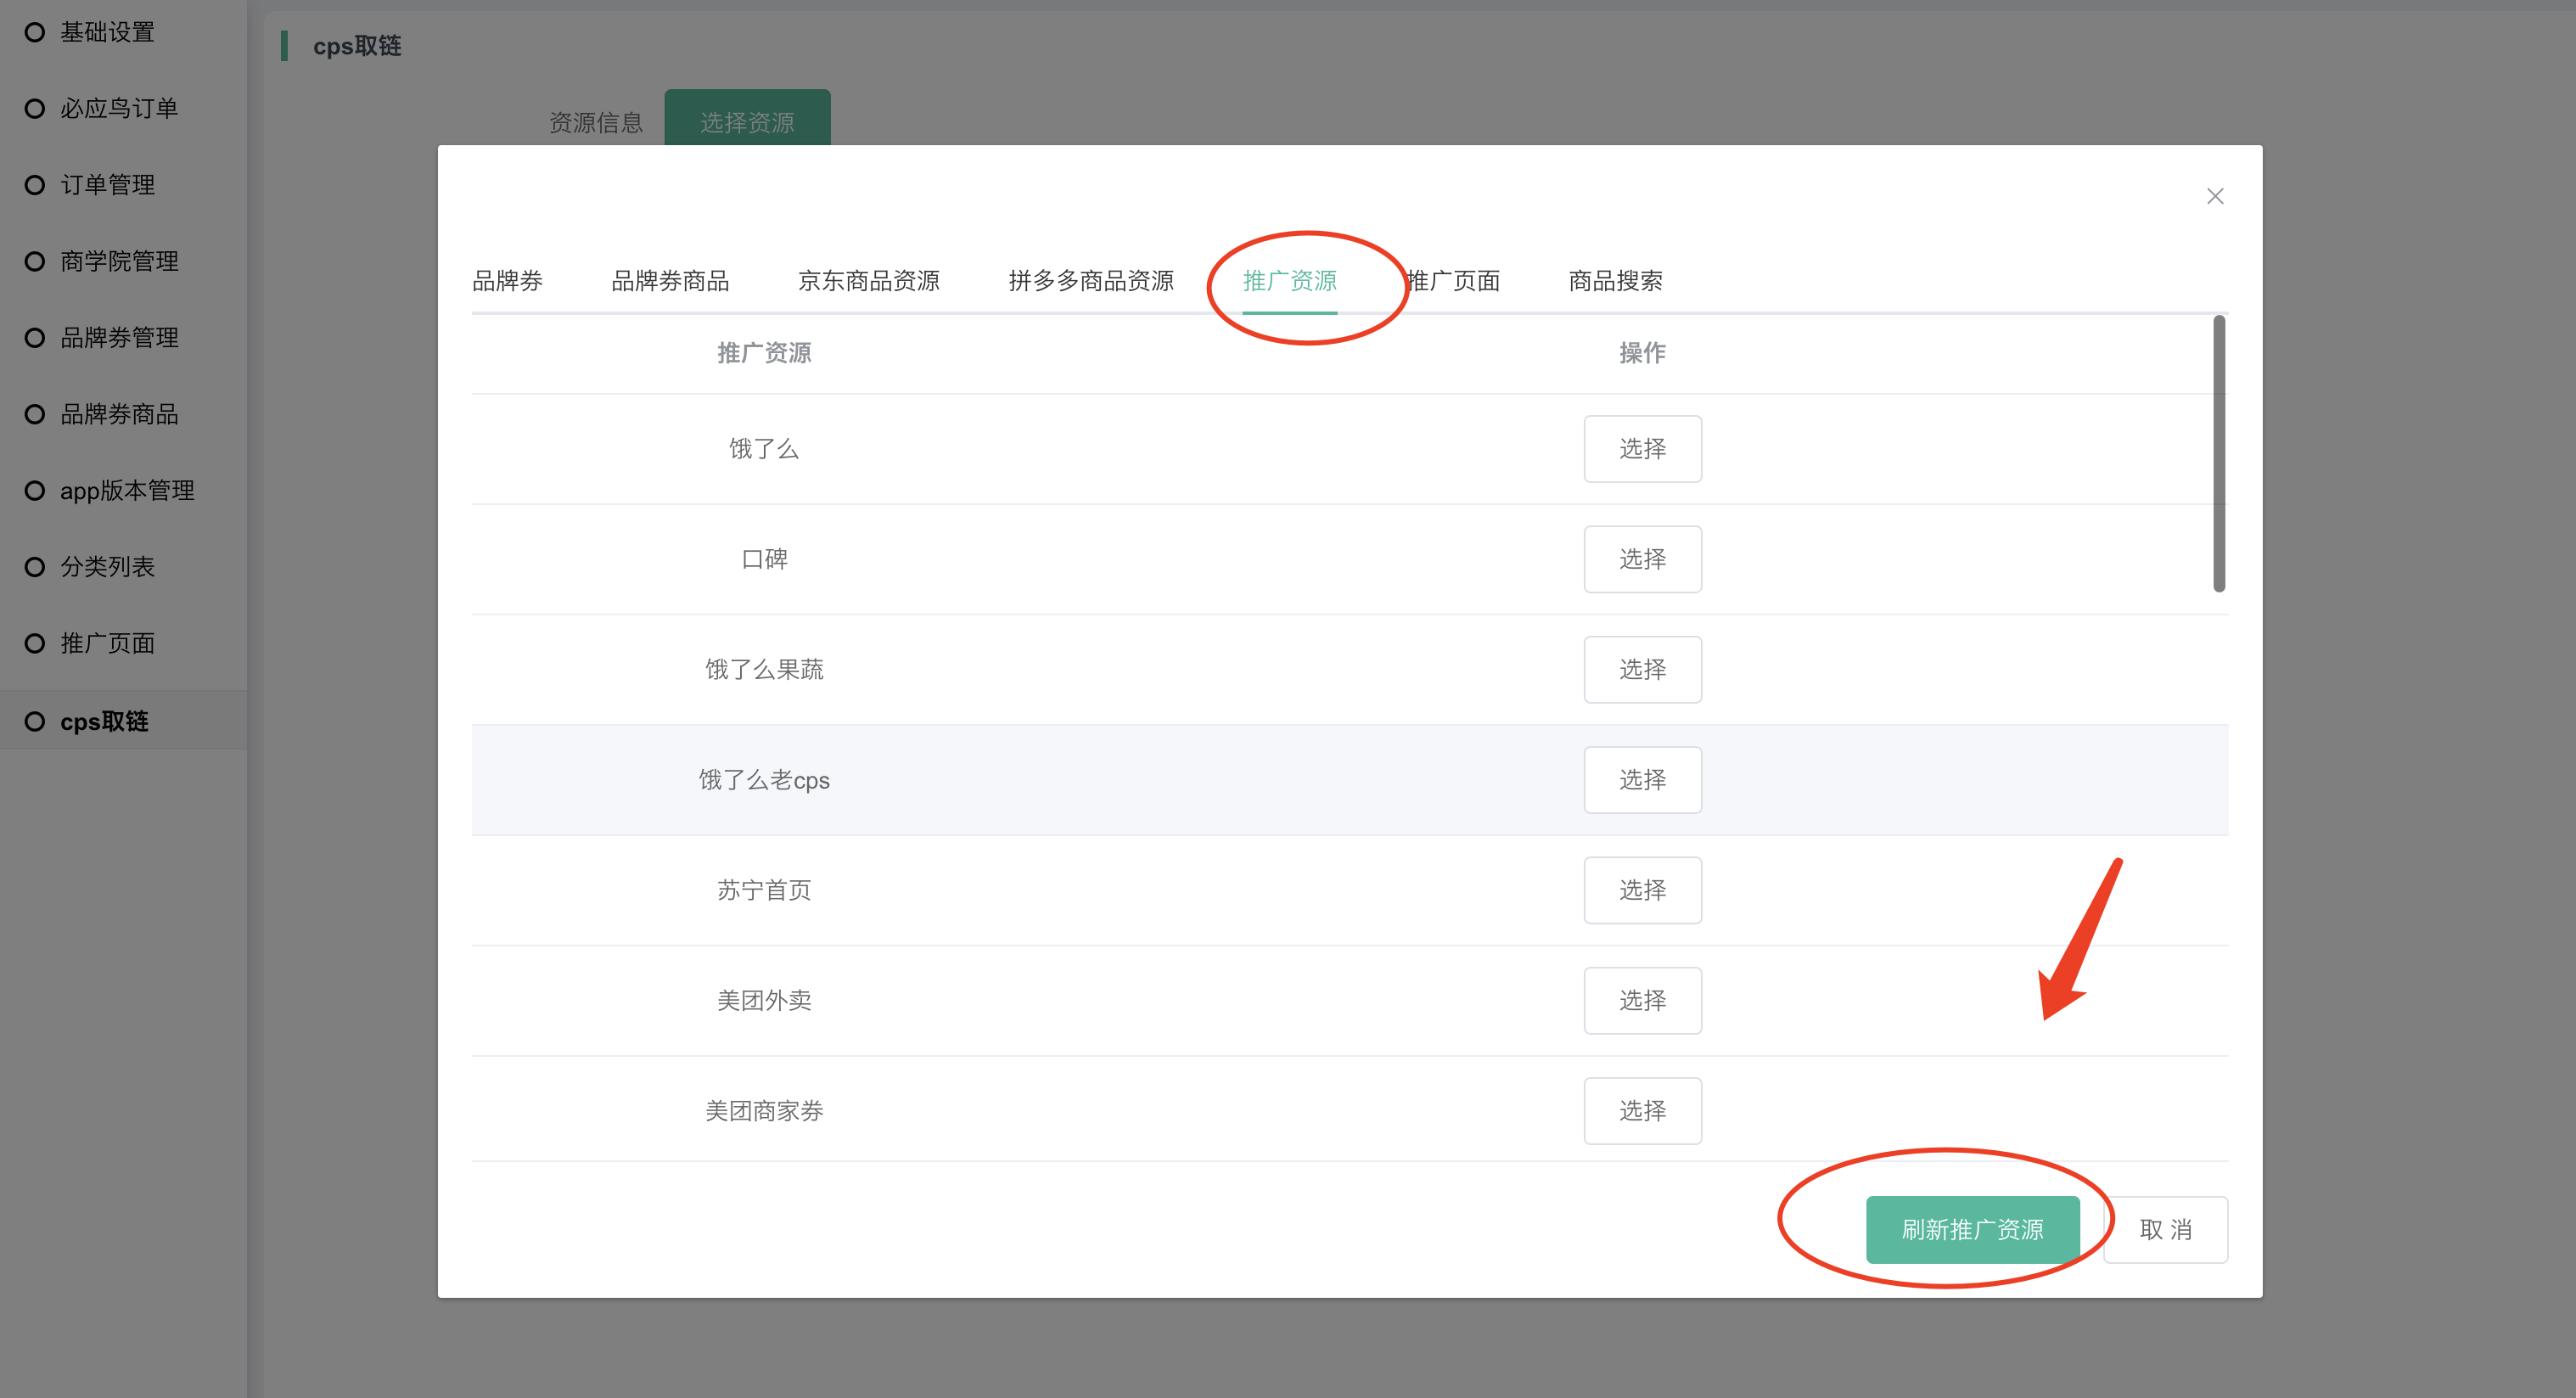Image resolution: width=2576 pixels, height=1398 pixels.
Task: Select the 苏宁首页 resource
Action: [1641, 890]
